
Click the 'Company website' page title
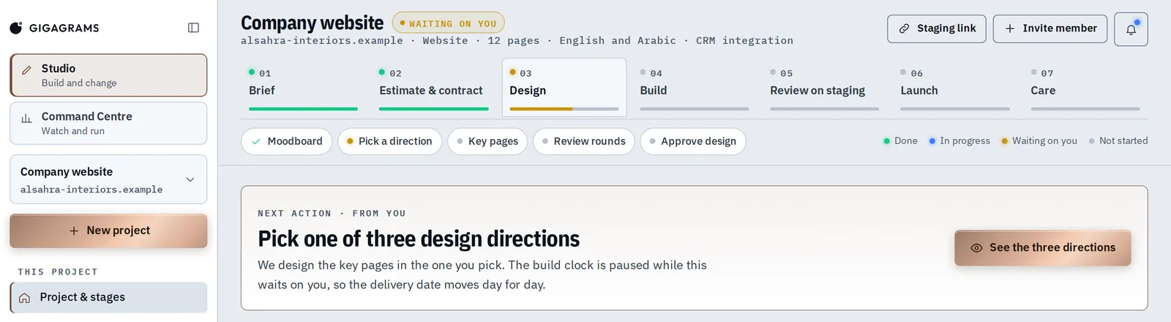point(312,23)
